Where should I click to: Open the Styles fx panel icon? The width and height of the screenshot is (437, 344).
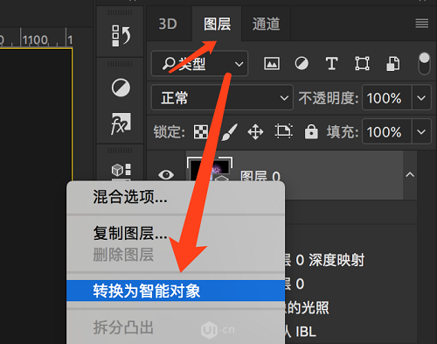(121, 123)
